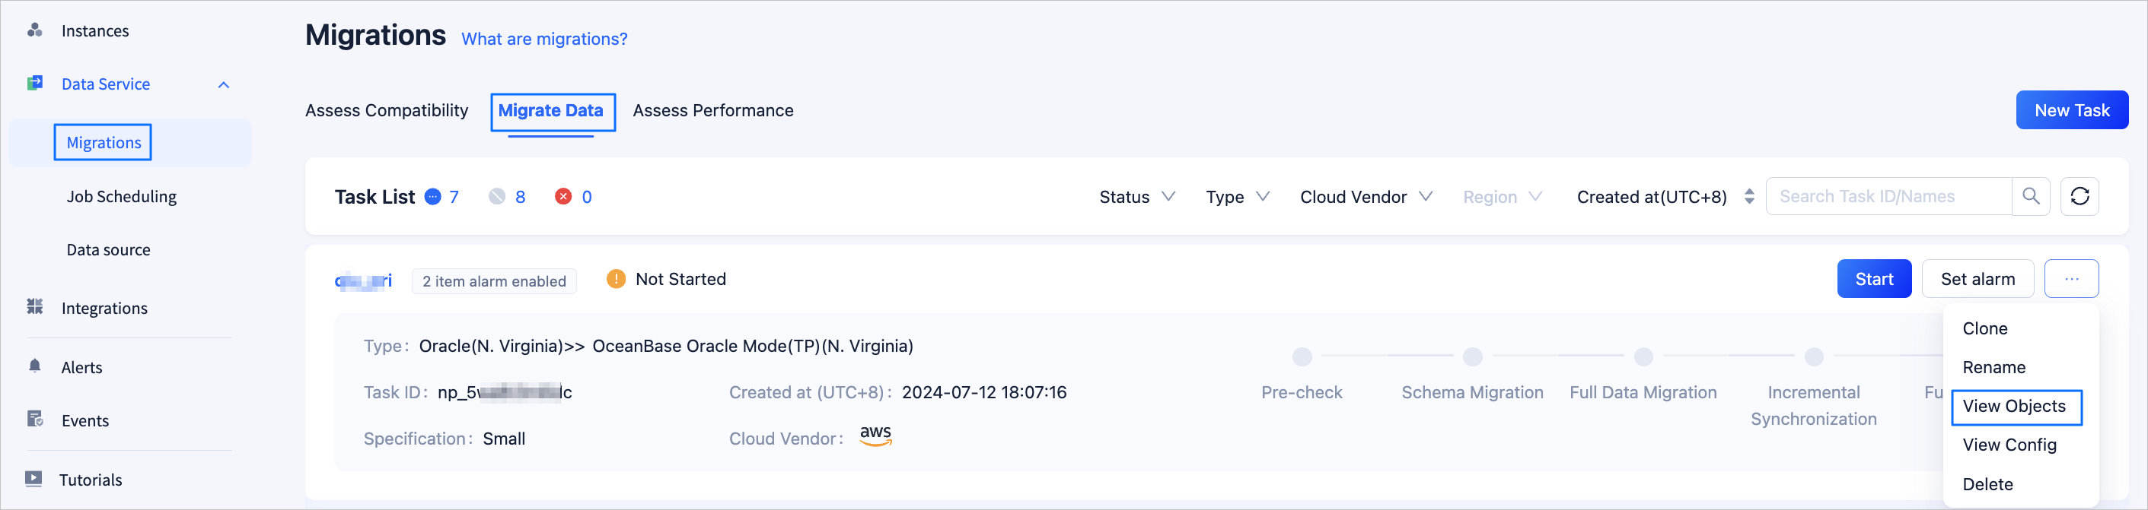Click the Instances sidebar icon
This screenshot has width=2148, height=510.
(x=34, y=31)
